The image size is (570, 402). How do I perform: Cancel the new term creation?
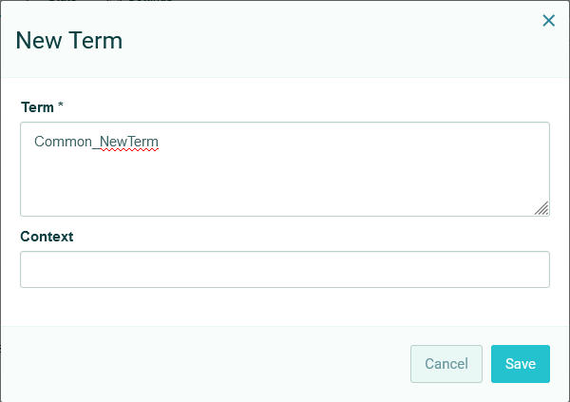[x=446, y=364]
